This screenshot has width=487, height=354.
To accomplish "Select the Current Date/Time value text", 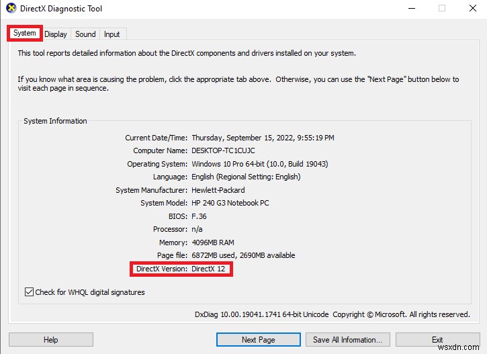I will (x=263, y=138).
